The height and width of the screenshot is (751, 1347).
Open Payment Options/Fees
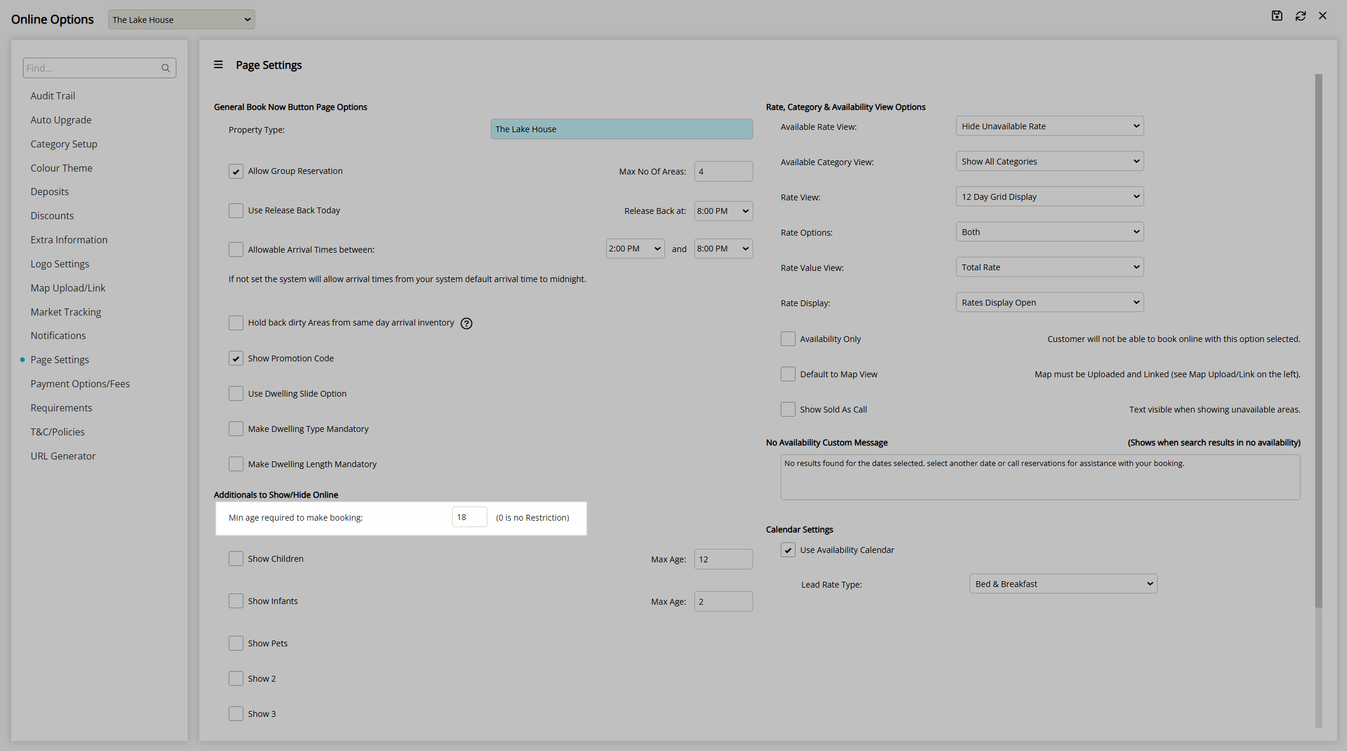(81, 384)
